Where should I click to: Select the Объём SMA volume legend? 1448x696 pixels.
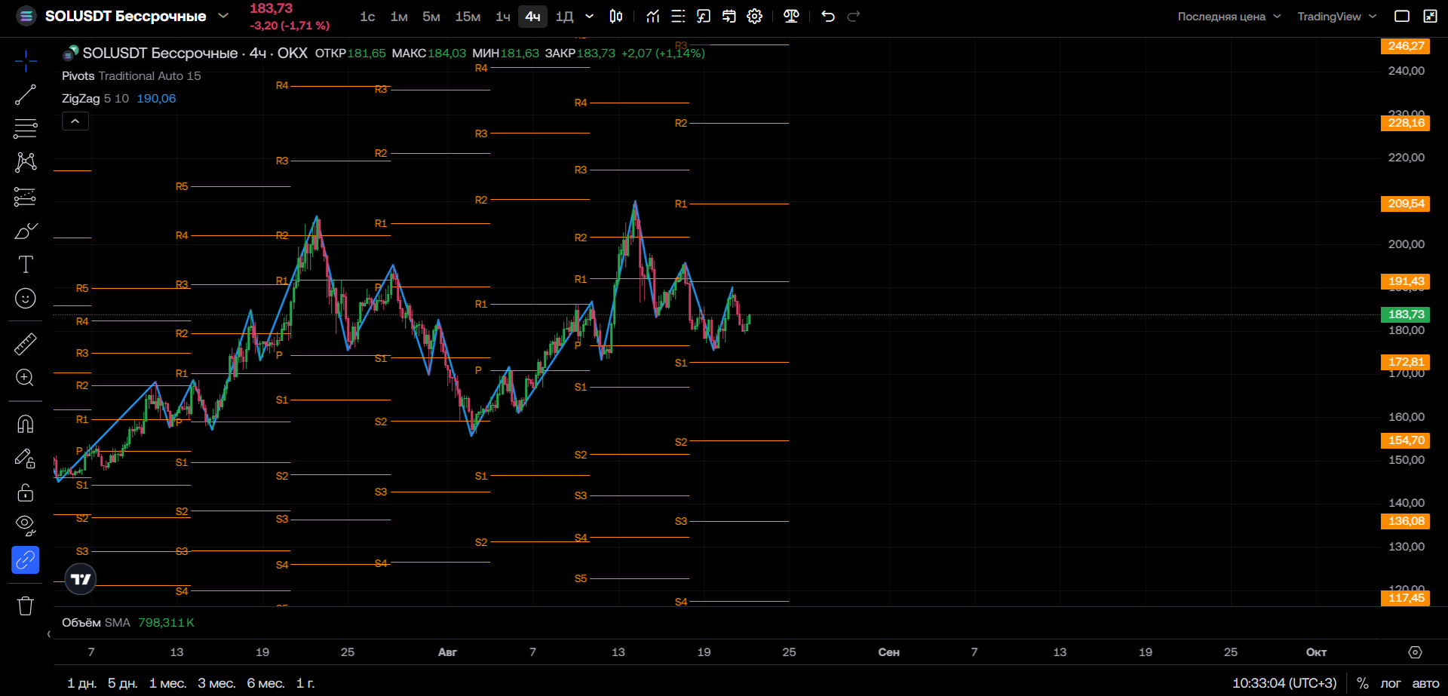[x=96, y=623]
